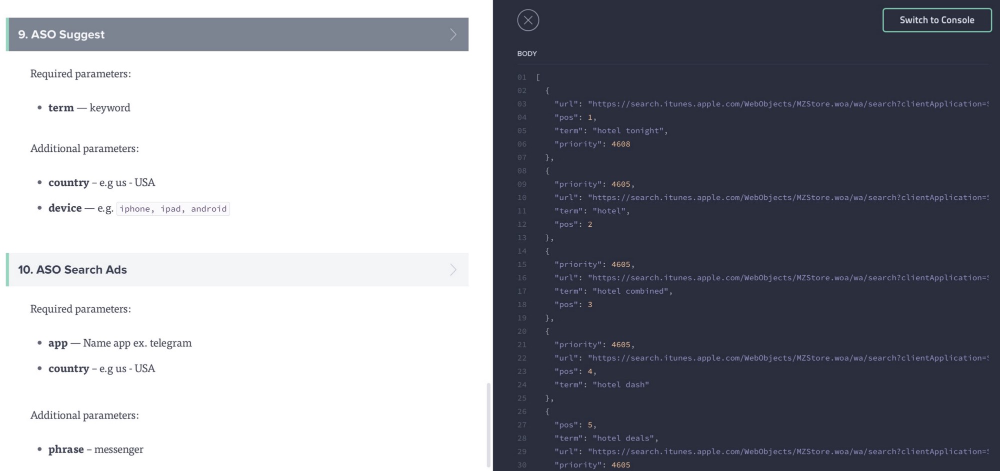Click the bold 'phrase' parameter name
Image resolution: width=1000 pixels, height=471 pixels.
66,450
